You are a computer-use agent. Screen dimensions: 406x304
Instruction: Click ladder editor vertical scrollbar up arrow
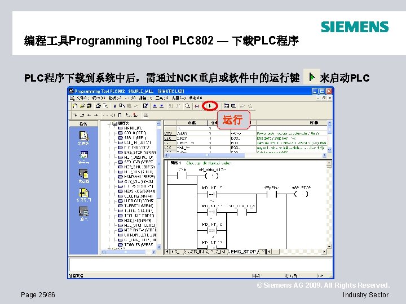(x=329, y=163)
